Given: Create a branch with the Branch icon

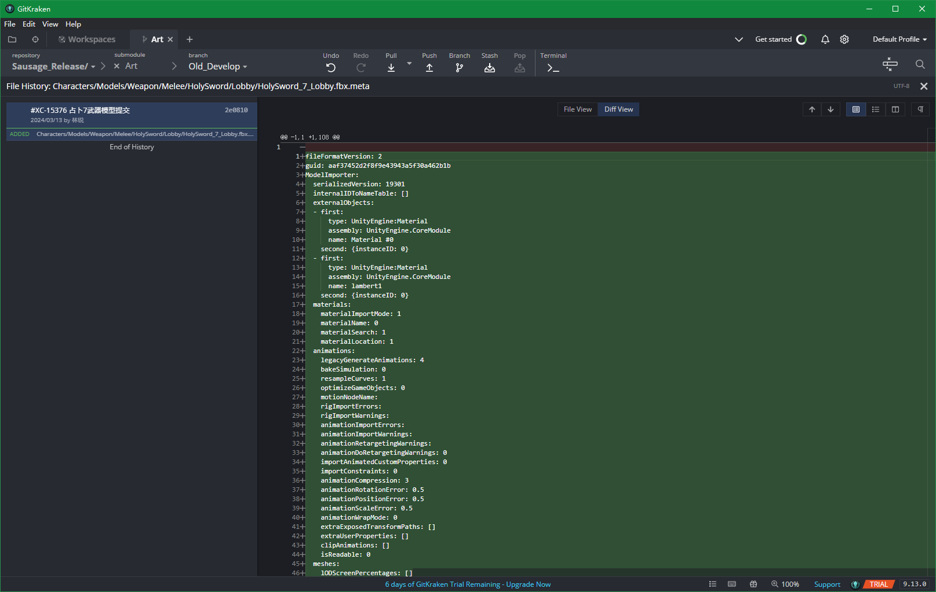Looking at the screenshot, I should click(460, 68).
